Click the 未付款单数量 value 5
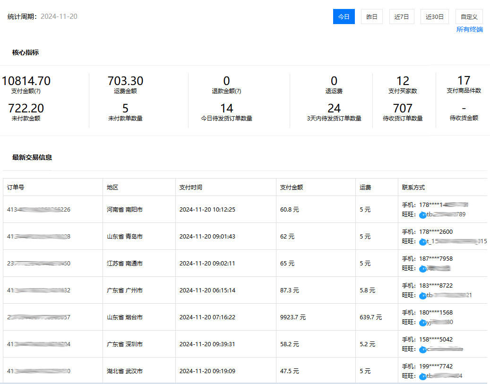The image size is (490, 384). coord(125,109)
